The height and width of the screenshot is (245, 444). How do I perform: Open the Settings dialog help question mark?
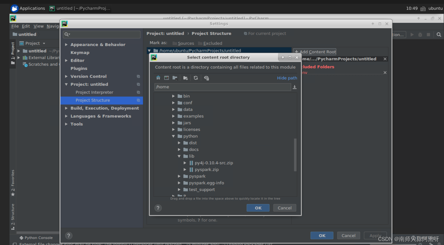point(69,235)
